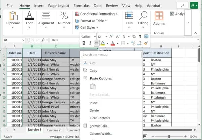202x140 pixels.
Task: Switch to the Data tab
Action: (x=98, y=6)
